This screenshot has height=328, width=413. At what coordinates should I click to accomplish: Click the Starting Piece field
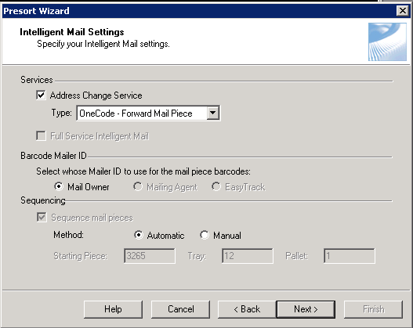(x=150, y=256)
